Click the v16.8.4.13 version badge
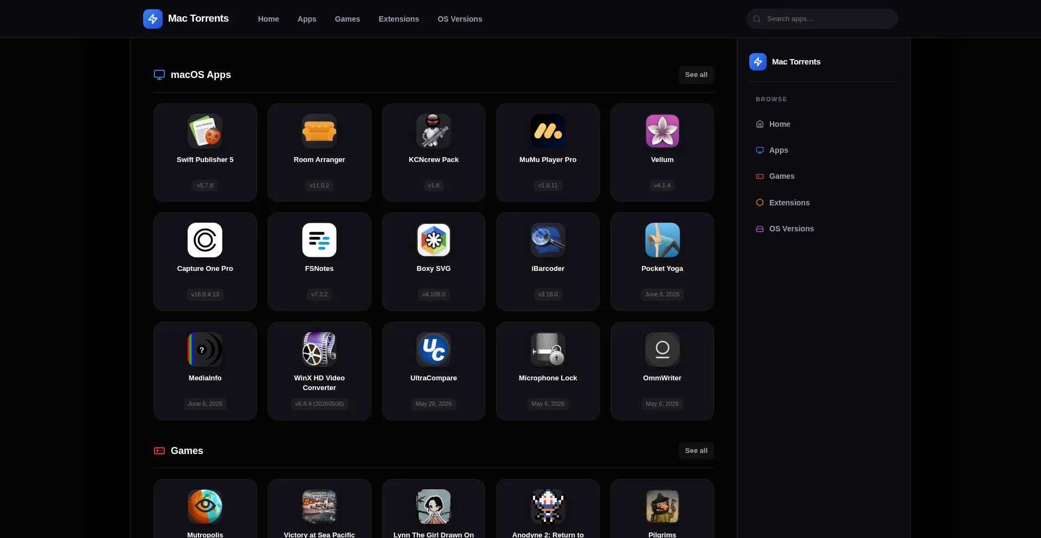The image size is (1041, 538). pos(205,295)
